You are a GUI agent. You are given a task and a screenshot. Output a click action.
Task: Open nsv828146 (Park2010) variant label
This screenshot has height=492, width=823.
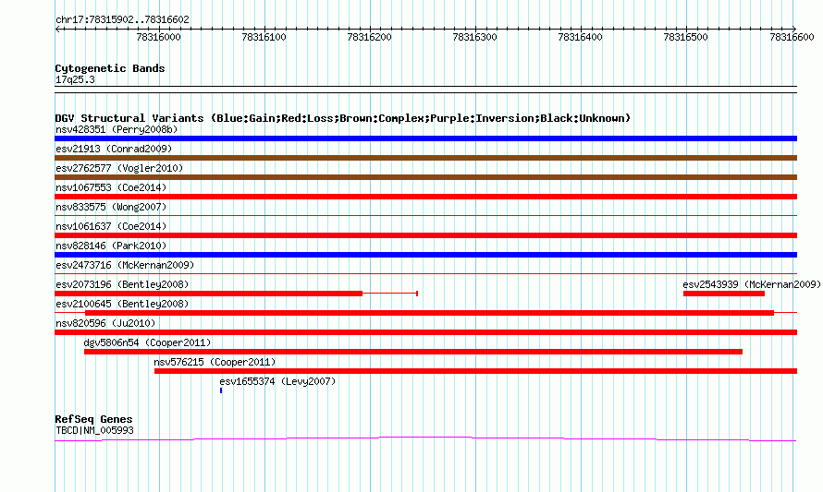point(111,246)
